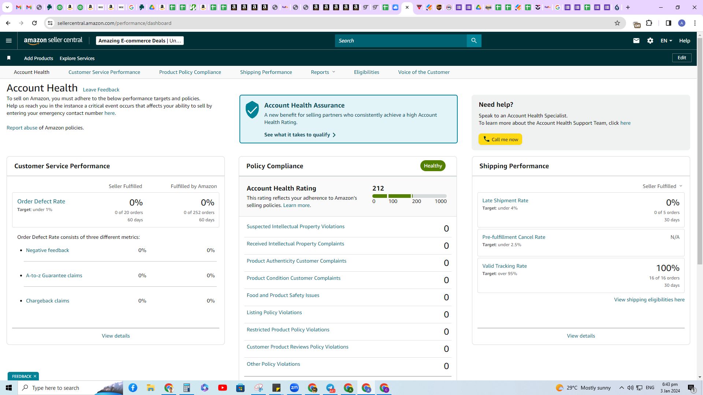Expand the Reports menu
Viewport: 703px width, 395px height.
323,72
